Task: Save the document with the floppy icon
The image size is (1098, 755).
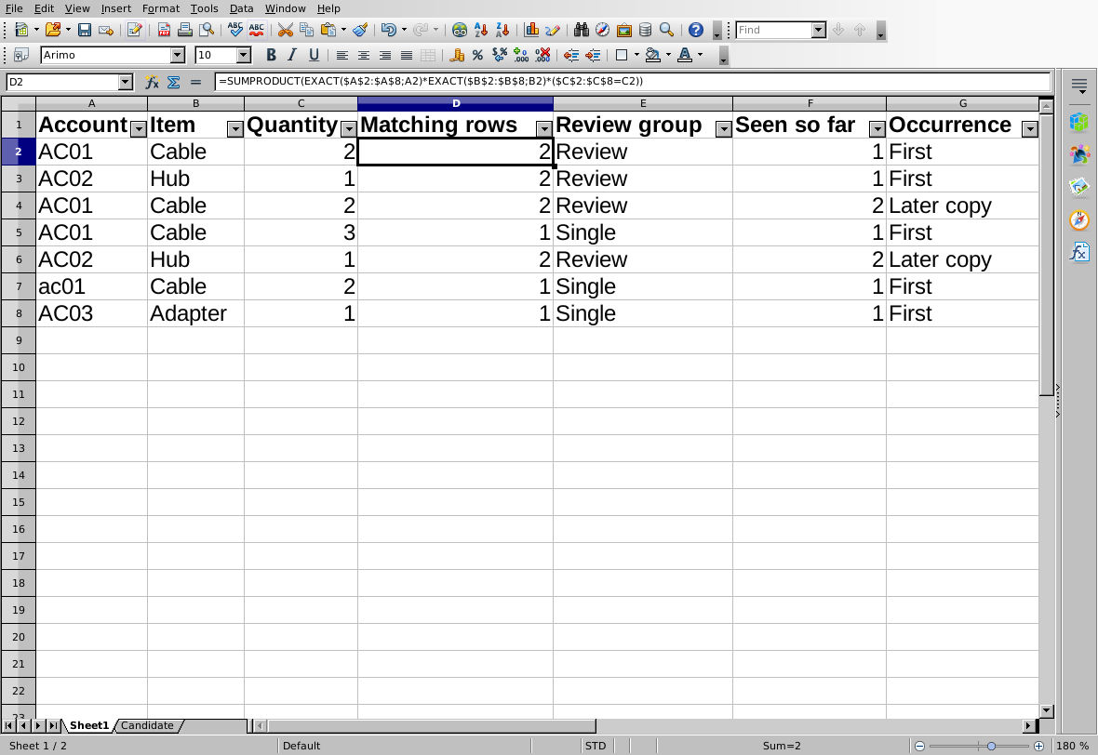Action: (85, 30)
